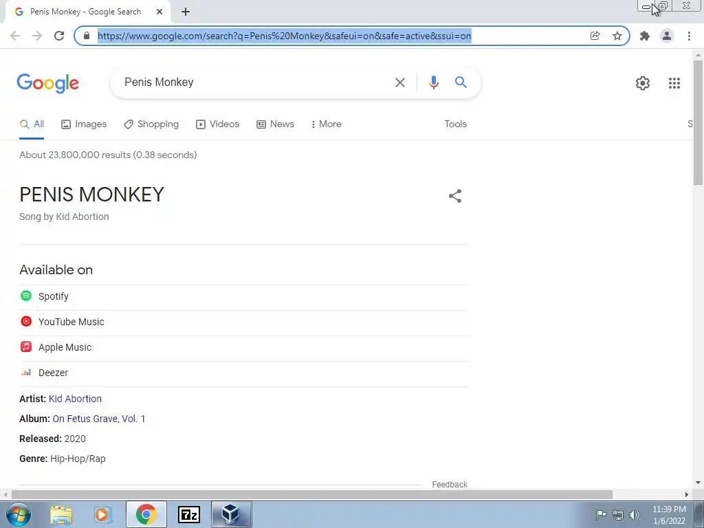Click the Deezer logo icon
The height and width of the screenshot is (528, 704).
click(26, 372)
